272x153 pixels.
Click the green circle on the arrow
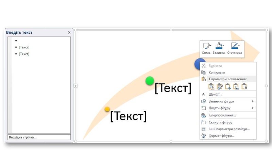tap(150, 81)
